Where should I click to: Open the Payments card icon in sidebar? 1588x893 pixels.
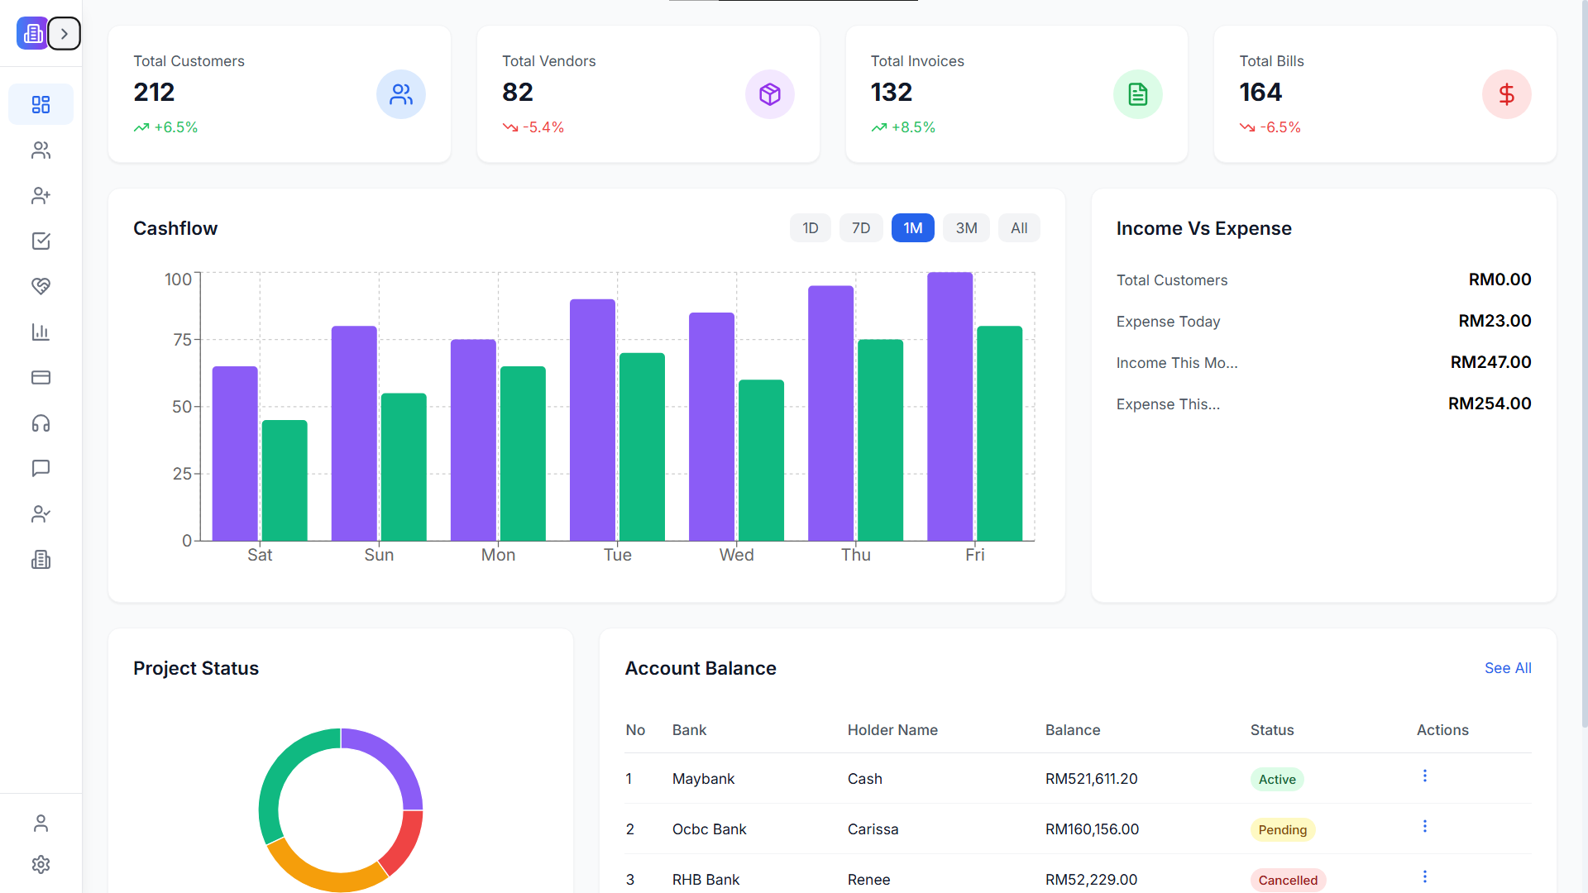[x=41, y=377]
